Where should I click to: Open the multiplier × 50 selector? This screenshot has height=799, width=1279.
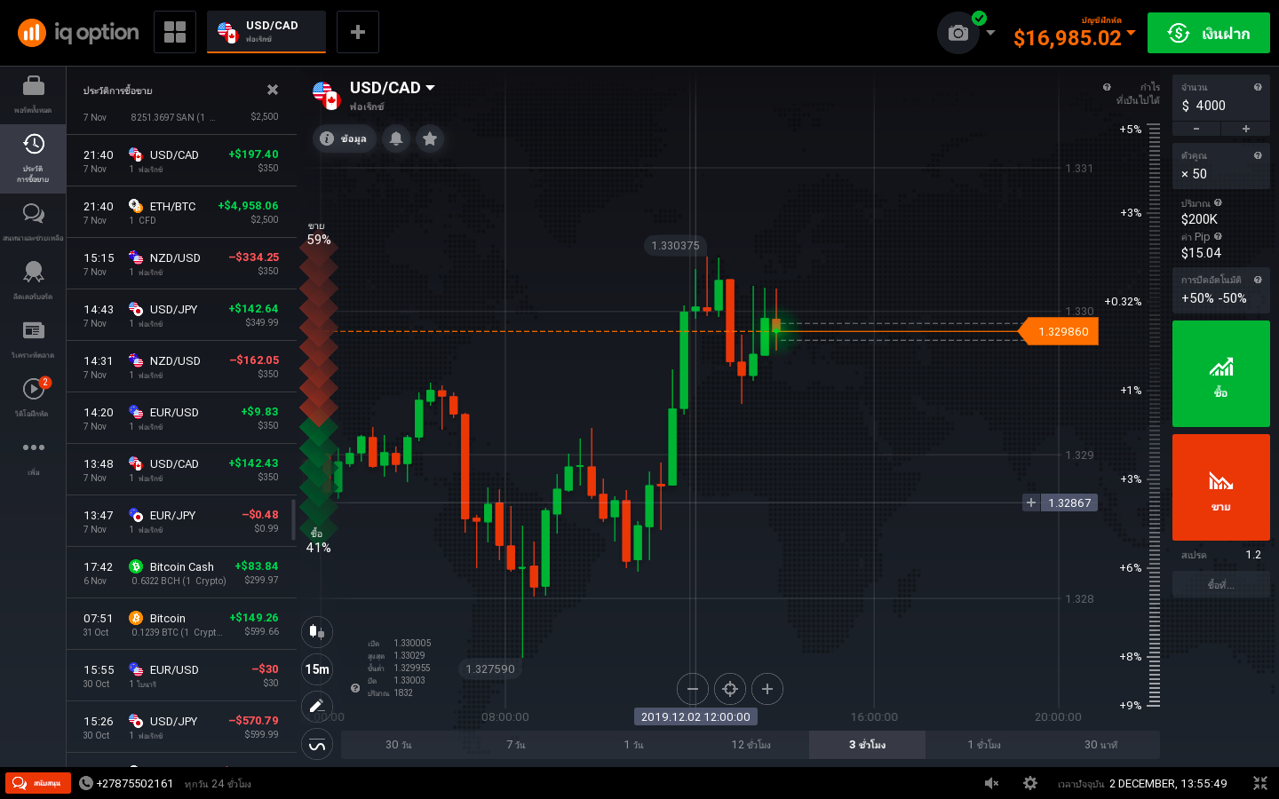1221,166
